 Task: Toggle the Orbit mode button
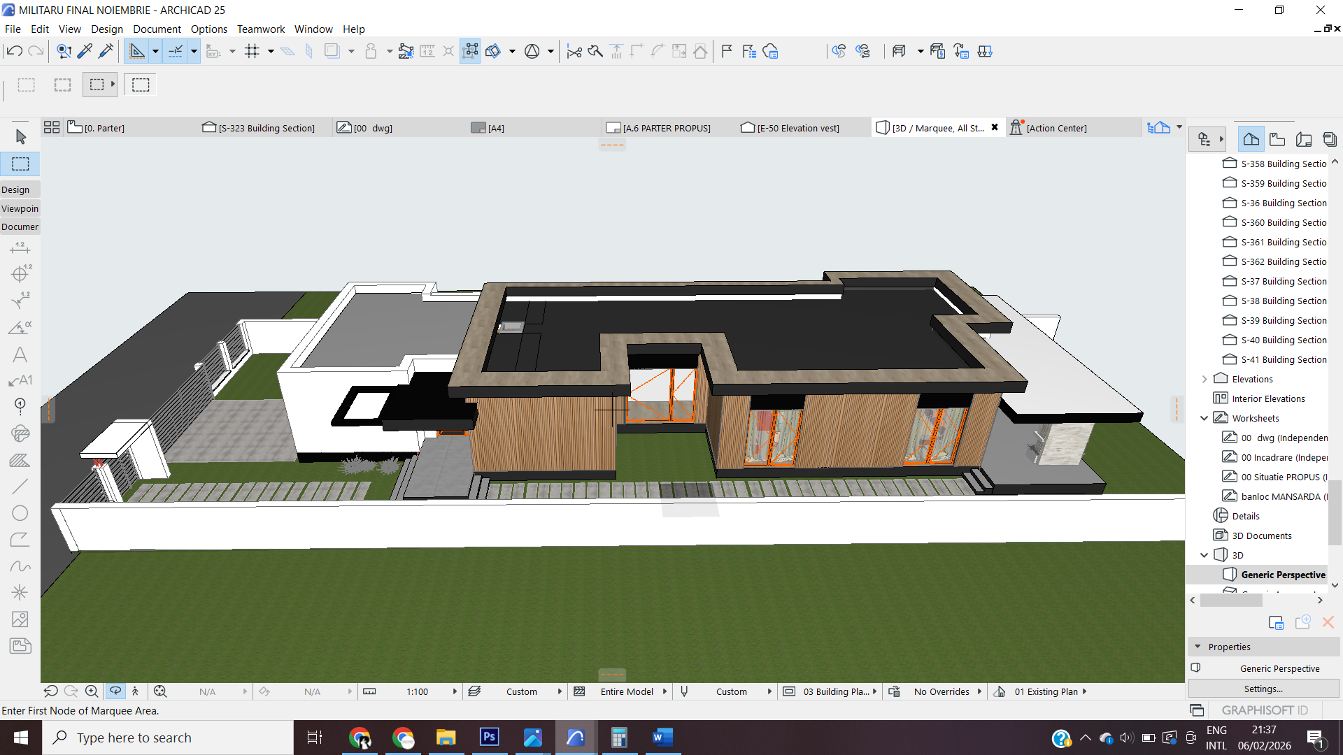(x=115, y=691)
